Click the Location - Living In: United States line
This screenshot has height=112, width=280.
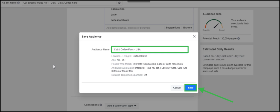click(129, 56)
